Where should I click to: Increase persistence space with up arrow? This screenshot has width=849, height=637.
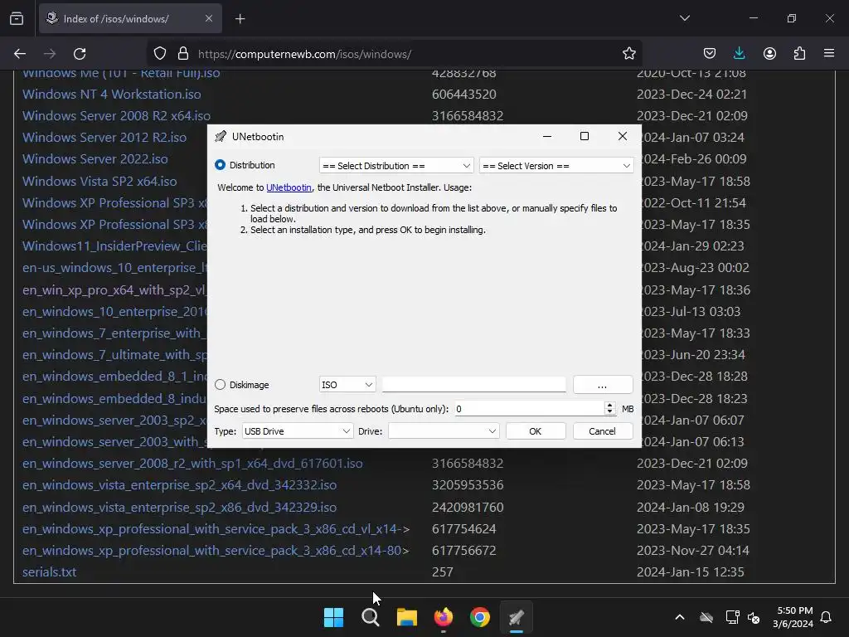610,405
